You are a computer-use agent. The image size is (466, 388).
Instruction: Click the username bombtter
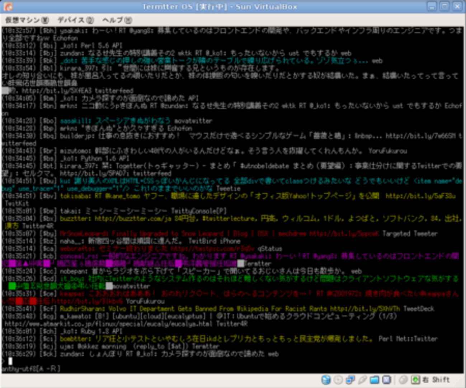click(x=75, y=339)
